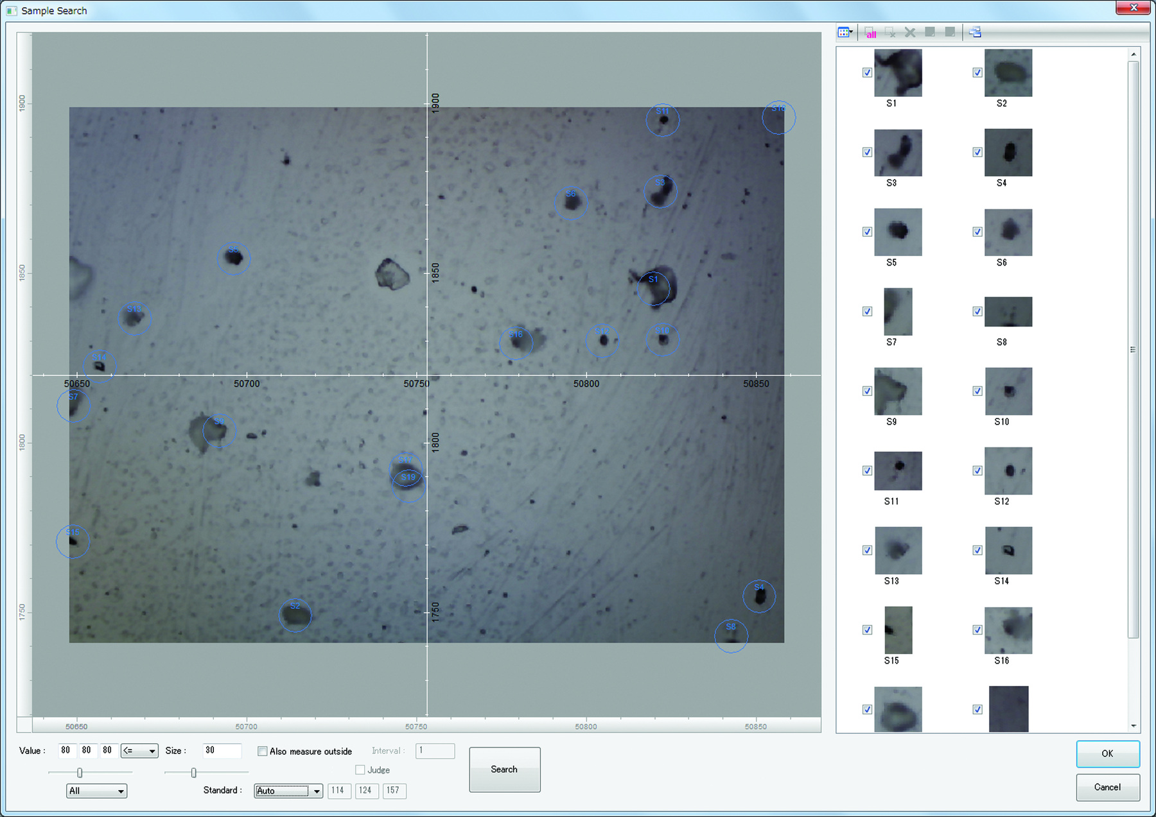Select the S15 circle marker on the image
The image size is (1156, 817).
click(x=73, y=541)
